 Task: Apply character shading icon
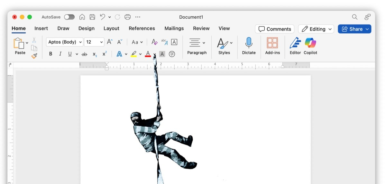[162, 54]
